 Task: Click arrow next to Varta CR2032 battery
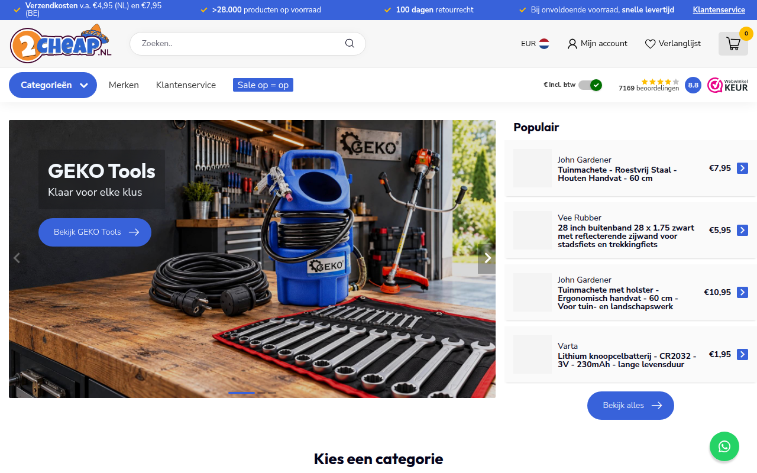tap(743, 355)
